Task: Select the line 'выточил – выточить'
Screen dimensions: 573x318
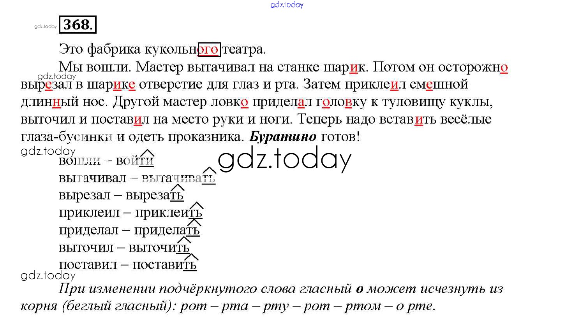Action: pos(124,247)
